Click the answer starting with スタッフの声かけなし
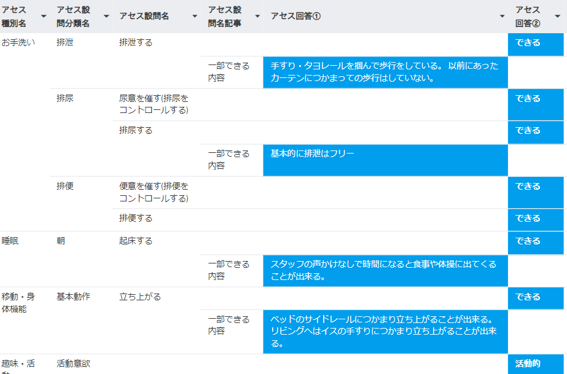This screenshot has height=374, width=567. pos(385,270)
